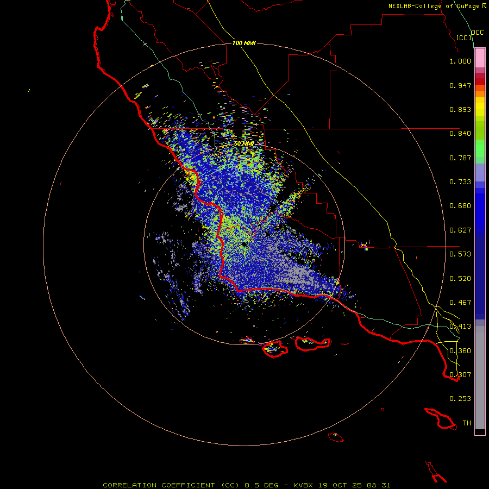The image size is (489, 489).
Task: Select the 0.467 scale value
Action: point(460,303)
